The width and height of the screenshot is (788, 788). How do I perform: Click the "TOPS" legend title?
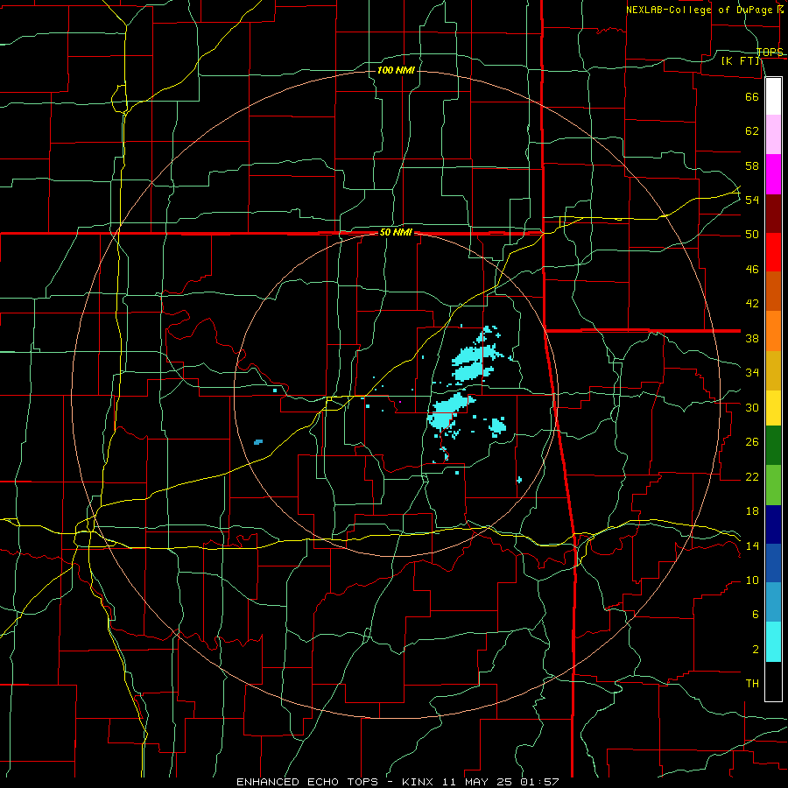coord(770,52)
